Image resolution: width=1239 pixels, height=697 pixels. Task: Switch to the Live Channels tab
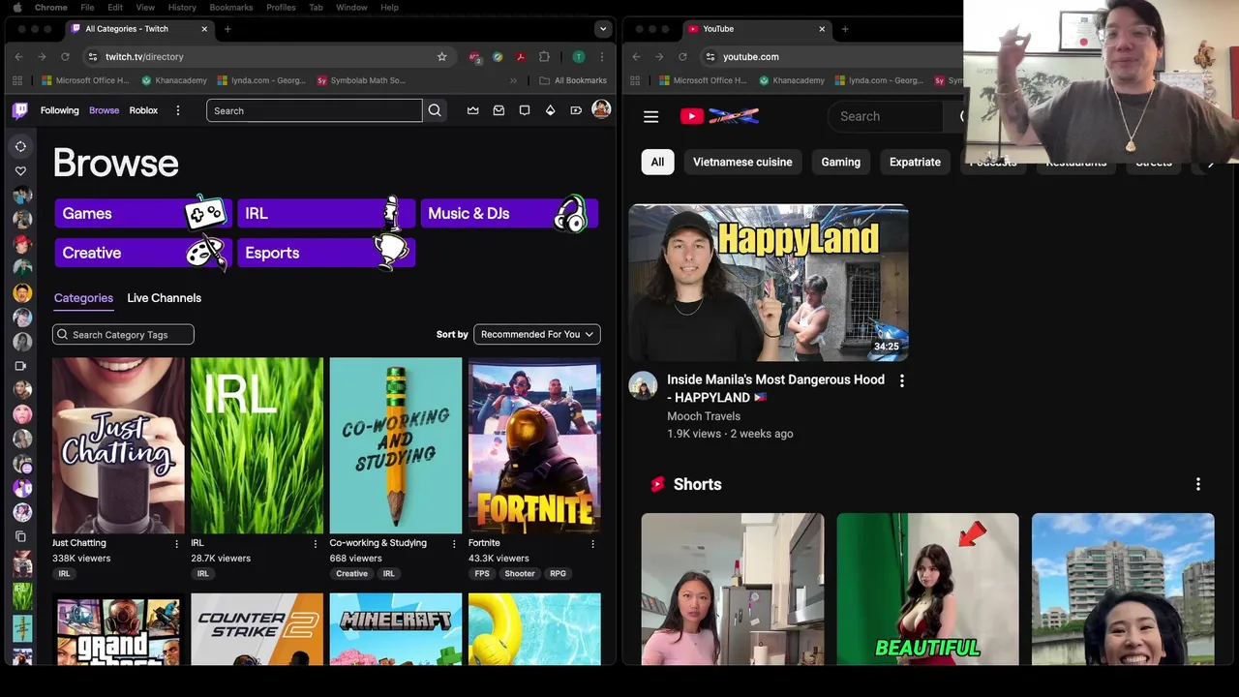click(165, 298)
